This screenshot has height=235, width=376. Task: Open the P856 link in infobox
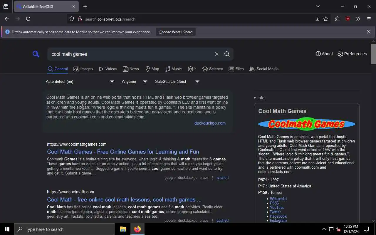[274, 203]
